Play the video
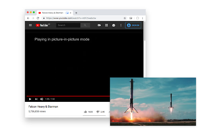Viewport: 215px width, 134px height. pos(30,99)
